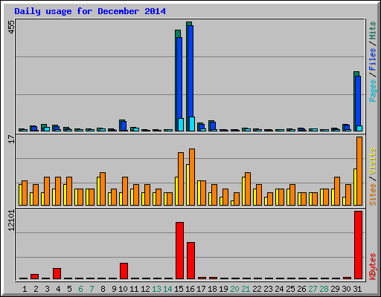Screen dimensions: 381x297
Task: Click day 25 on the x-axis
Action: tap(290, 289)
